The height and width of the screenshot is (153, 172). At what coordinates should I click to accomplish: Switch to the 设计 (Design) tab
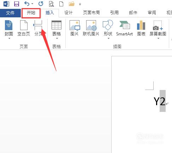69,13
